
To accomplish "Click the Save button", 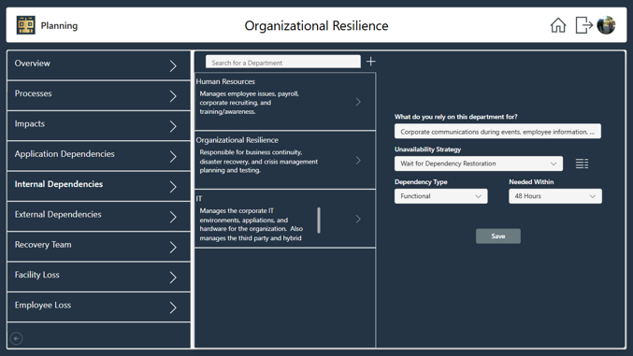I will click(x=498, y=236).
